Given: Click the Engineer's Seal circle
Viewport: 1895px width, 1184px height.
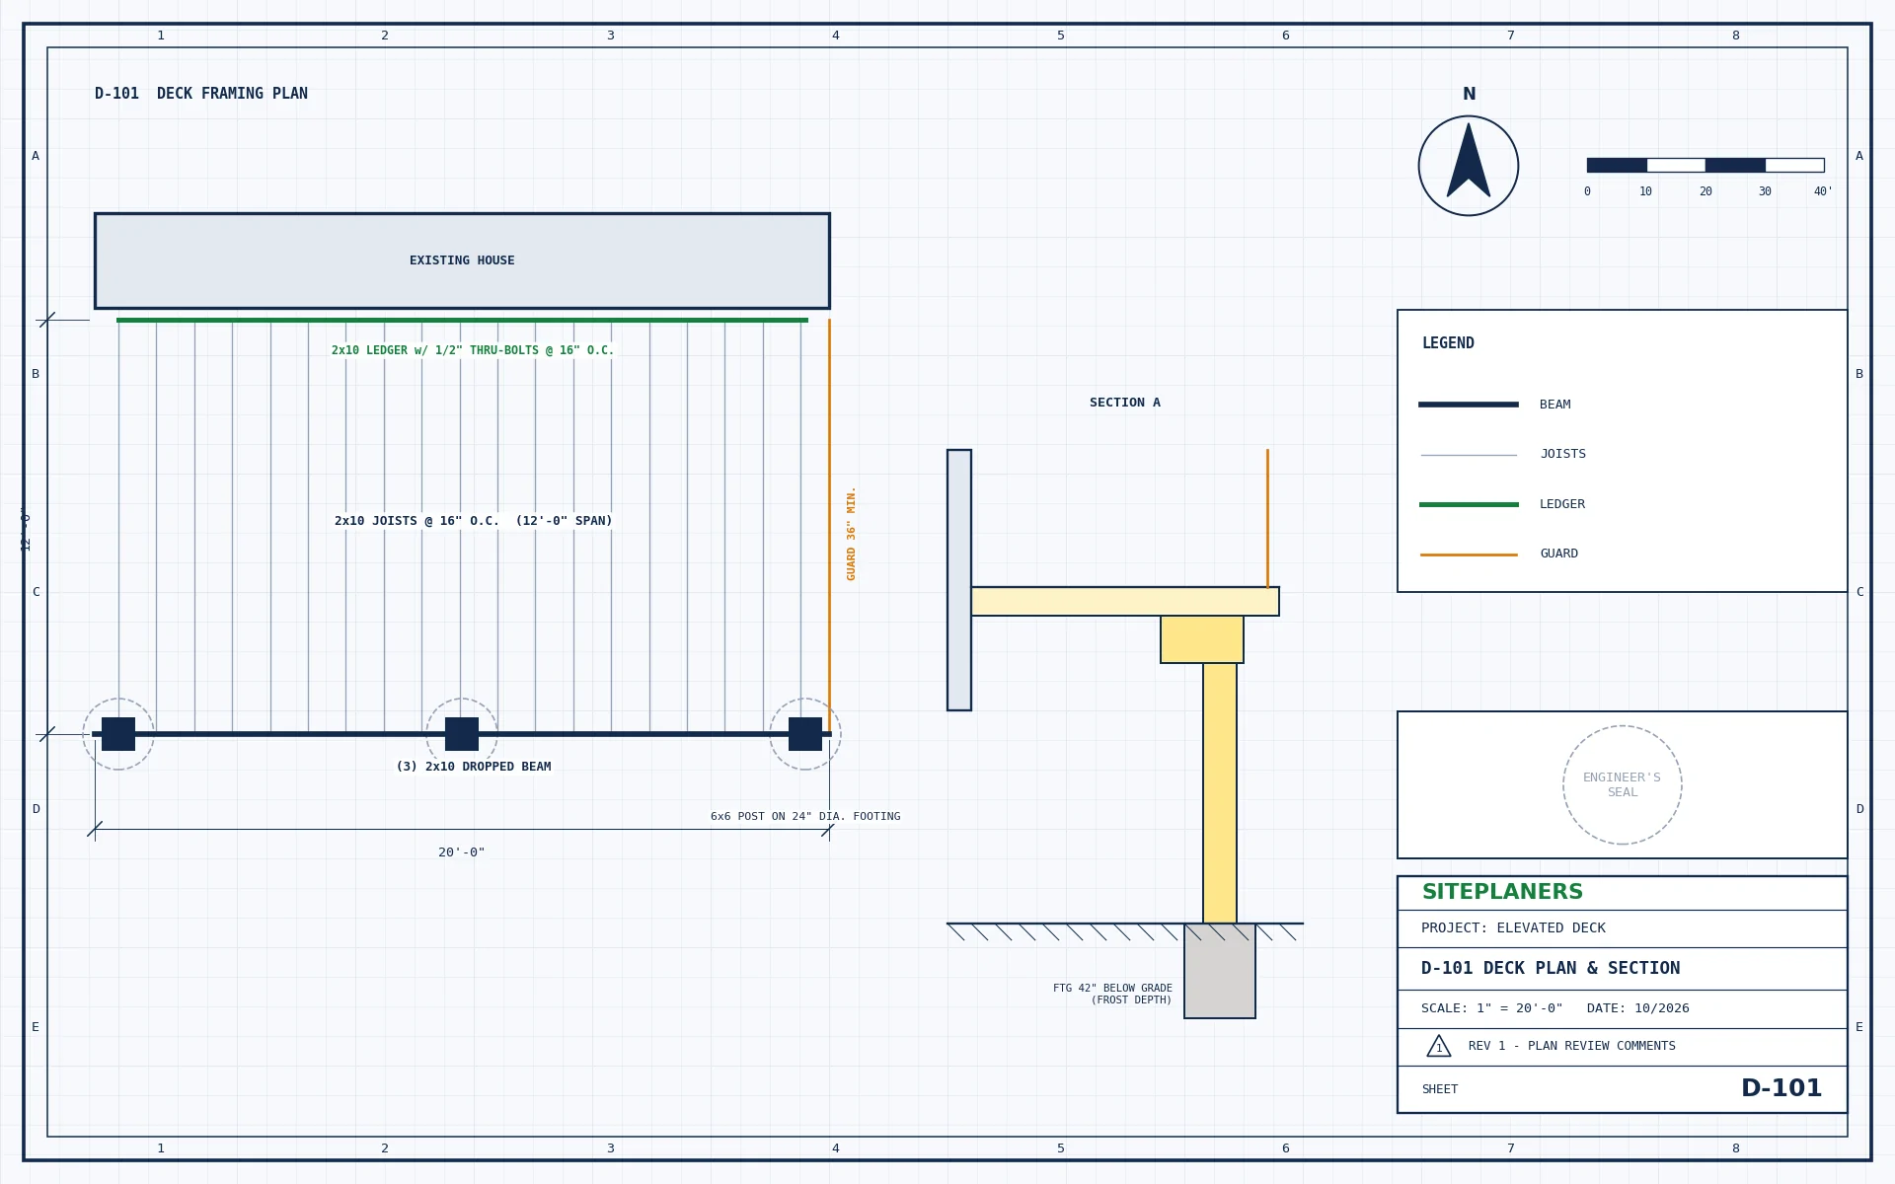Looking at the screenshot, I should (1623, 785).
